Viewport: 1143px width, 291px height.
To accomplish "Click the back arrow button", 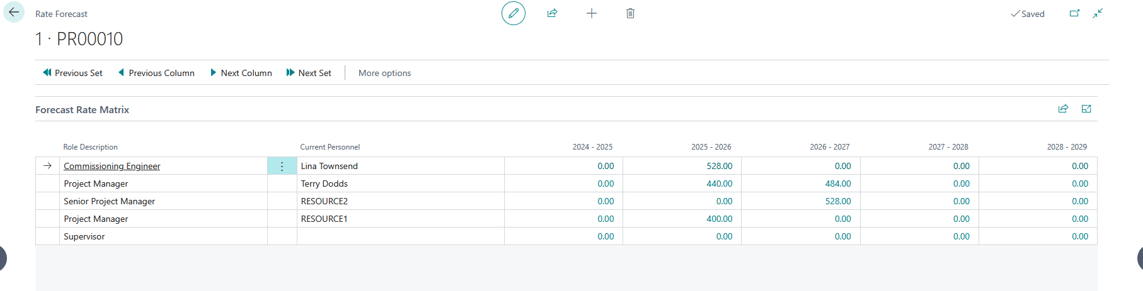I will click(x=14, y=13).
